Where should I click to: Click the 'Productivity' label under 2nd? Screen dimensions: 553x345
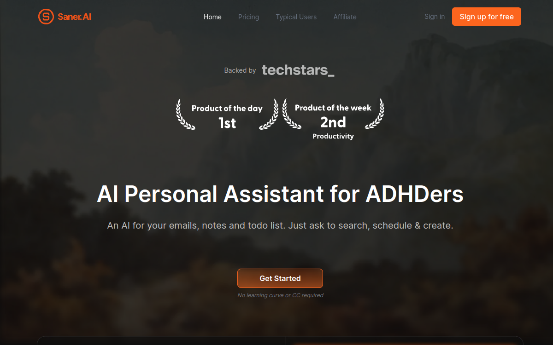(x=333, y=136)
